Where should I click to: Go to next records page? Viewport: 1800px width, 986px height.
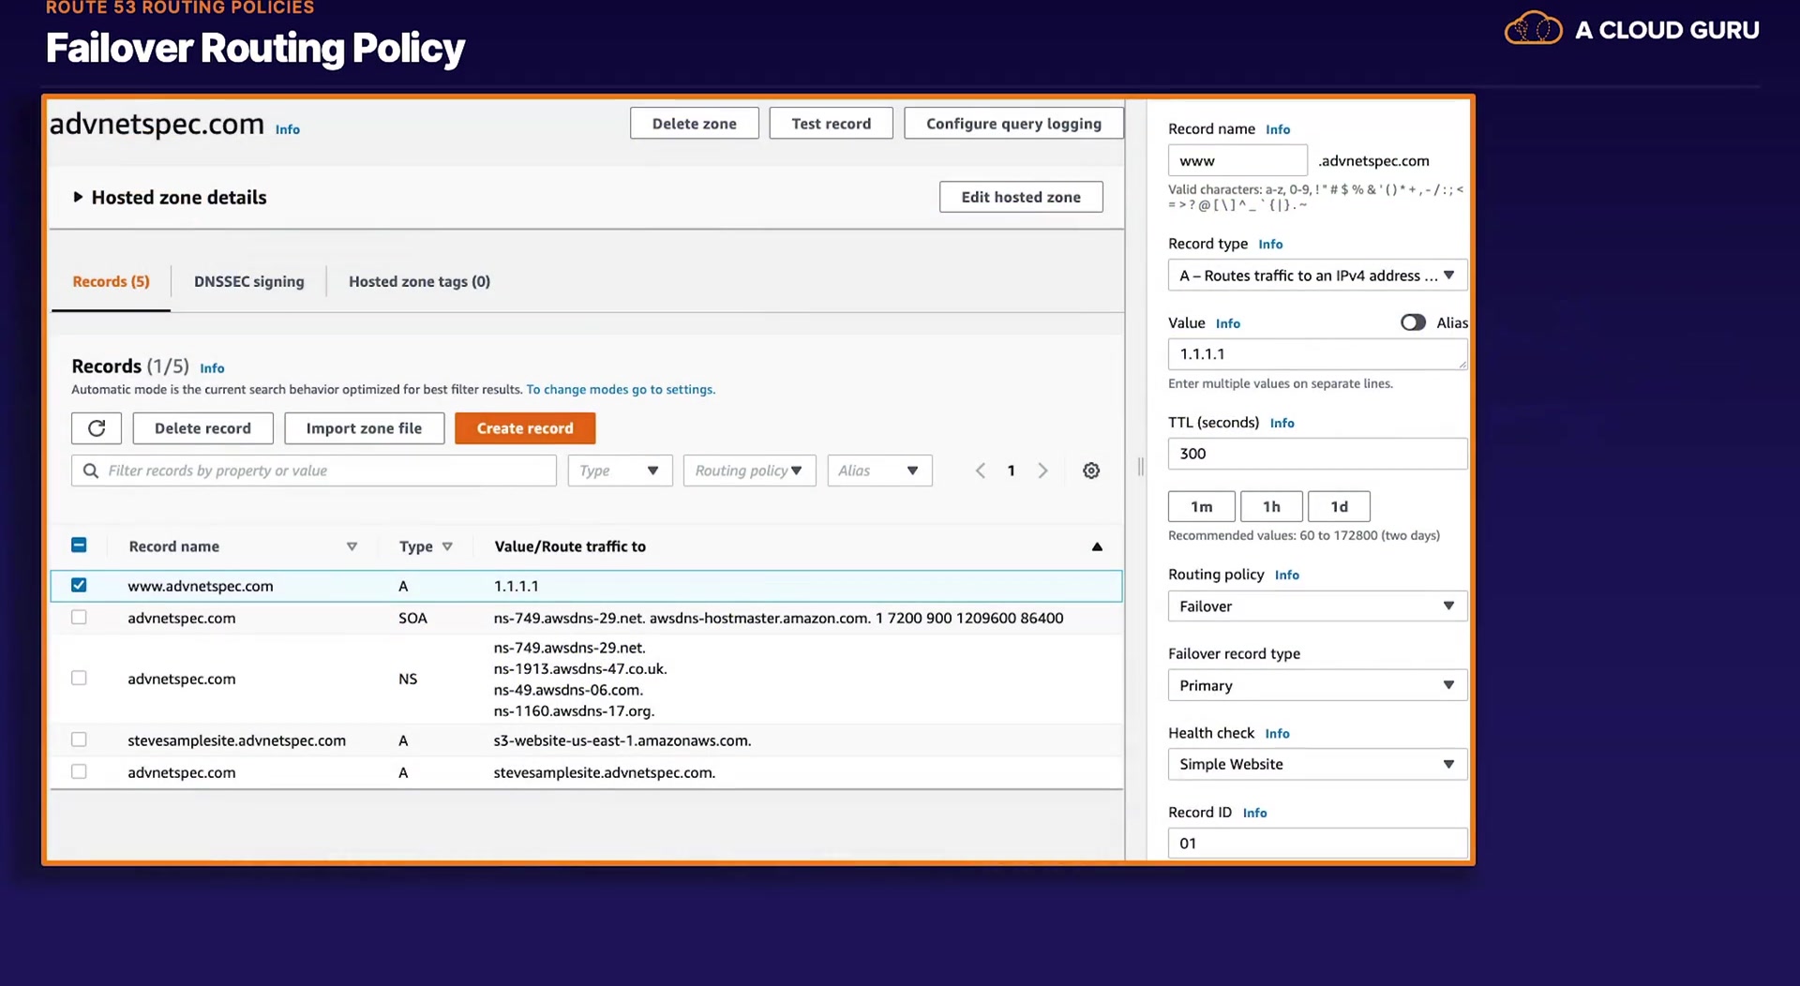click(1042, 471)
